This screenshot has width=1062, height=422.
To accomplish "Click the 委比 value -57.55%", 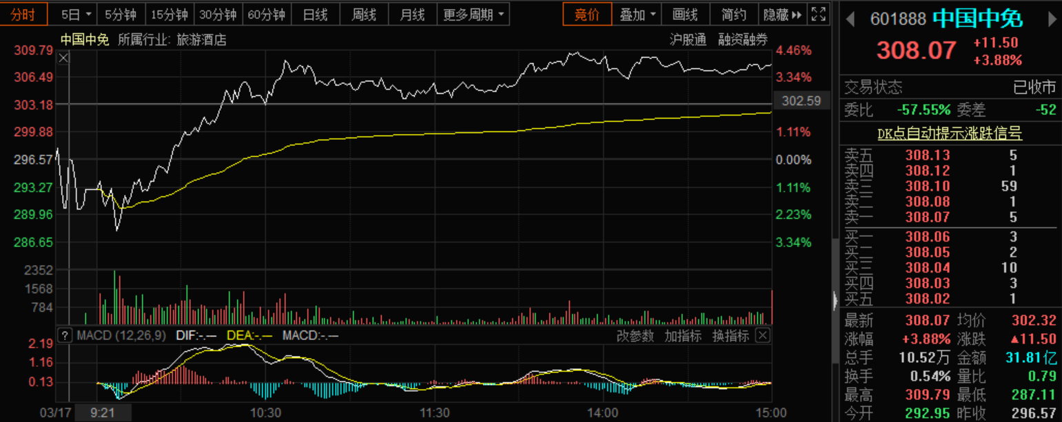I will 923,109.
